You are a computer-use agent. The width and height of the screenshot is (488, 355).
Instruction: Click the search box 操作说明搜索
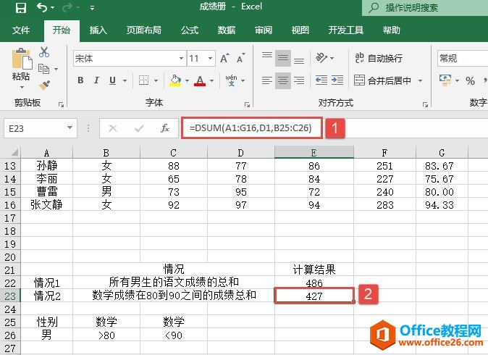425,7
